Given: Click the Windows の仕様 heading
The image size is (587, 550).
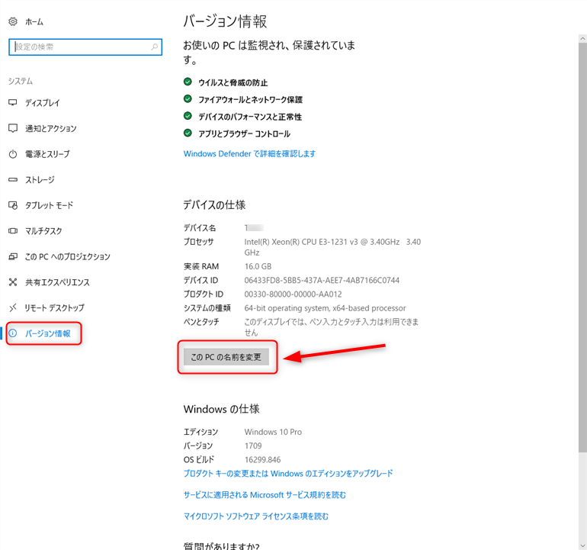Looking at the screenshot, I should pyautogui.click(x=221, y=409).
